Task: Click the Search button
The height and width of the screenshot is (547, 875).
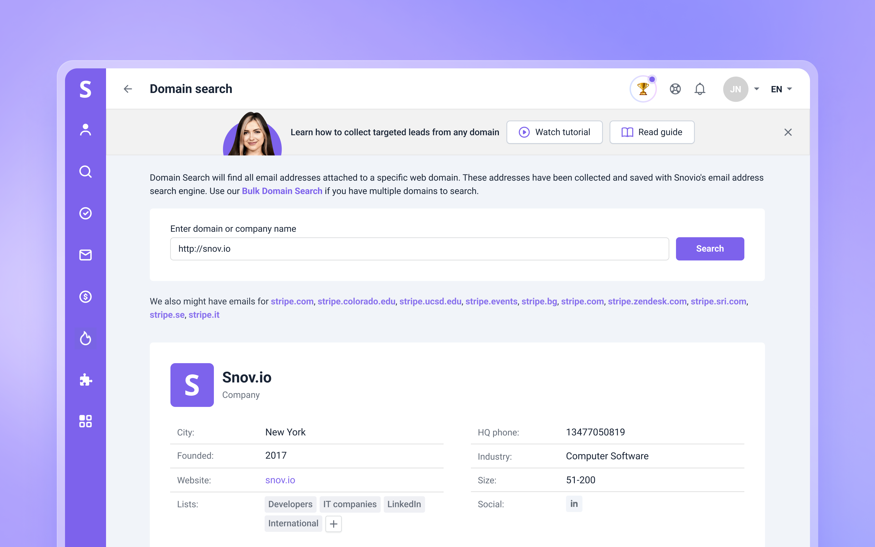Action: 709,249
